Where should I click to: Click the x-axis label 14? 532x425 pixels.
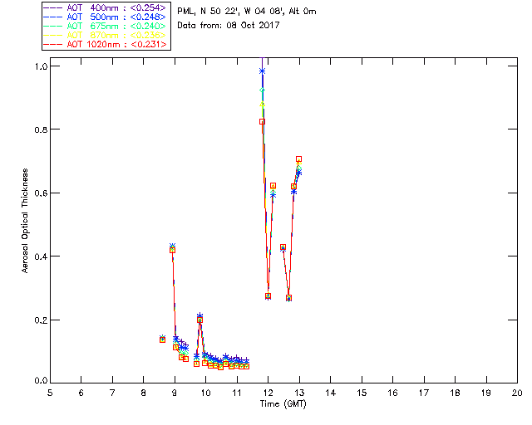pos(331,393)
